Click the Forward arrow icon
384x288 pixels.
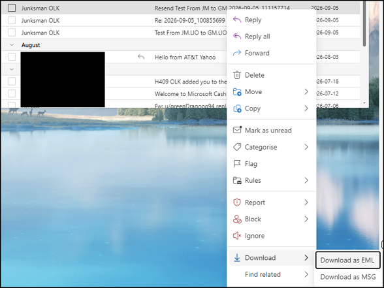tap(237, 53)
